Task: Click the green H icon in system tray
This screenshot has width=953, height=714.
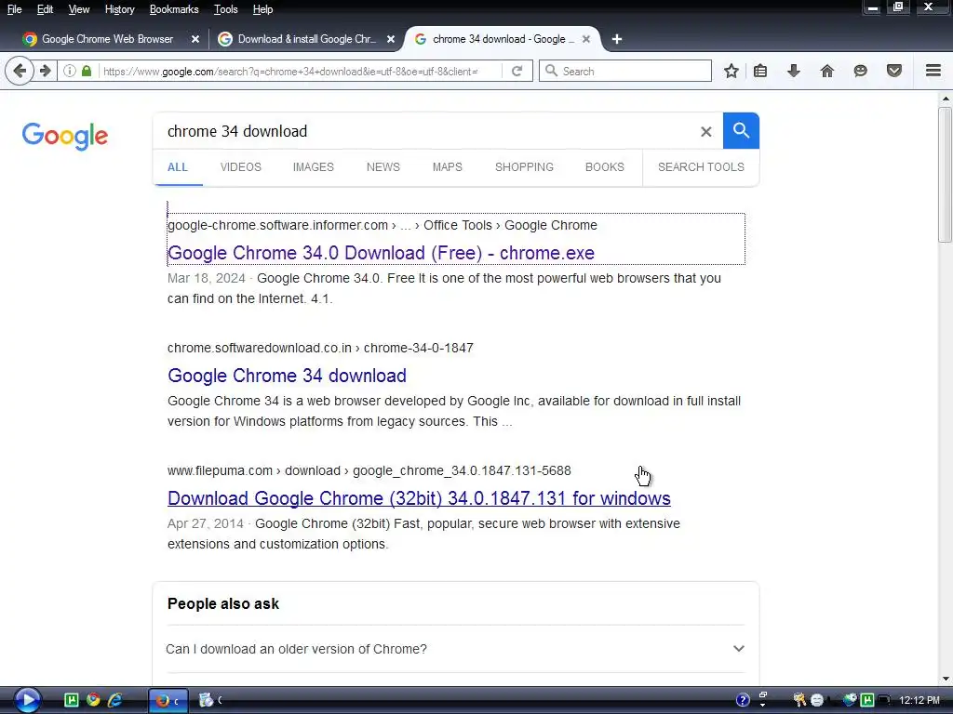Action: click(x=867, y=700)
